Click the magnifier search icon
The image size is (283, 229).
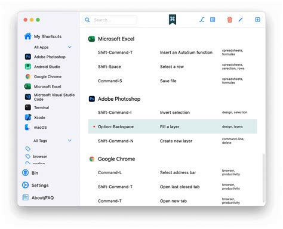[87, 20]
